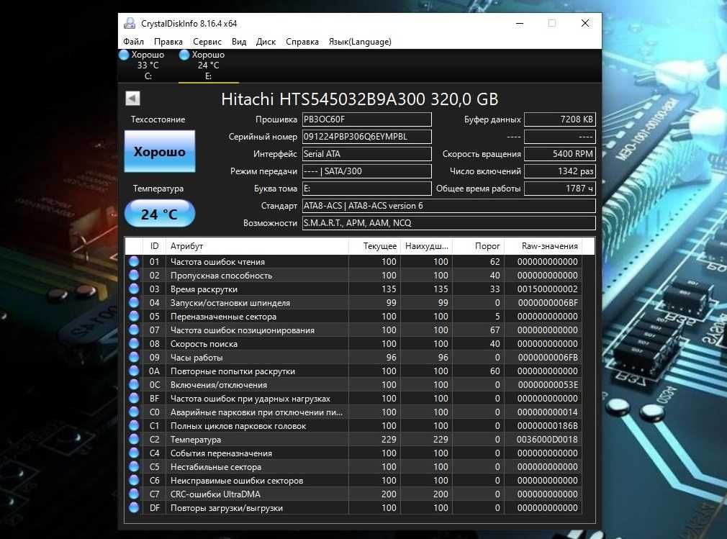727x539 pixels.
Task: Click status orb for attribute 05
Action: point(134,316)
